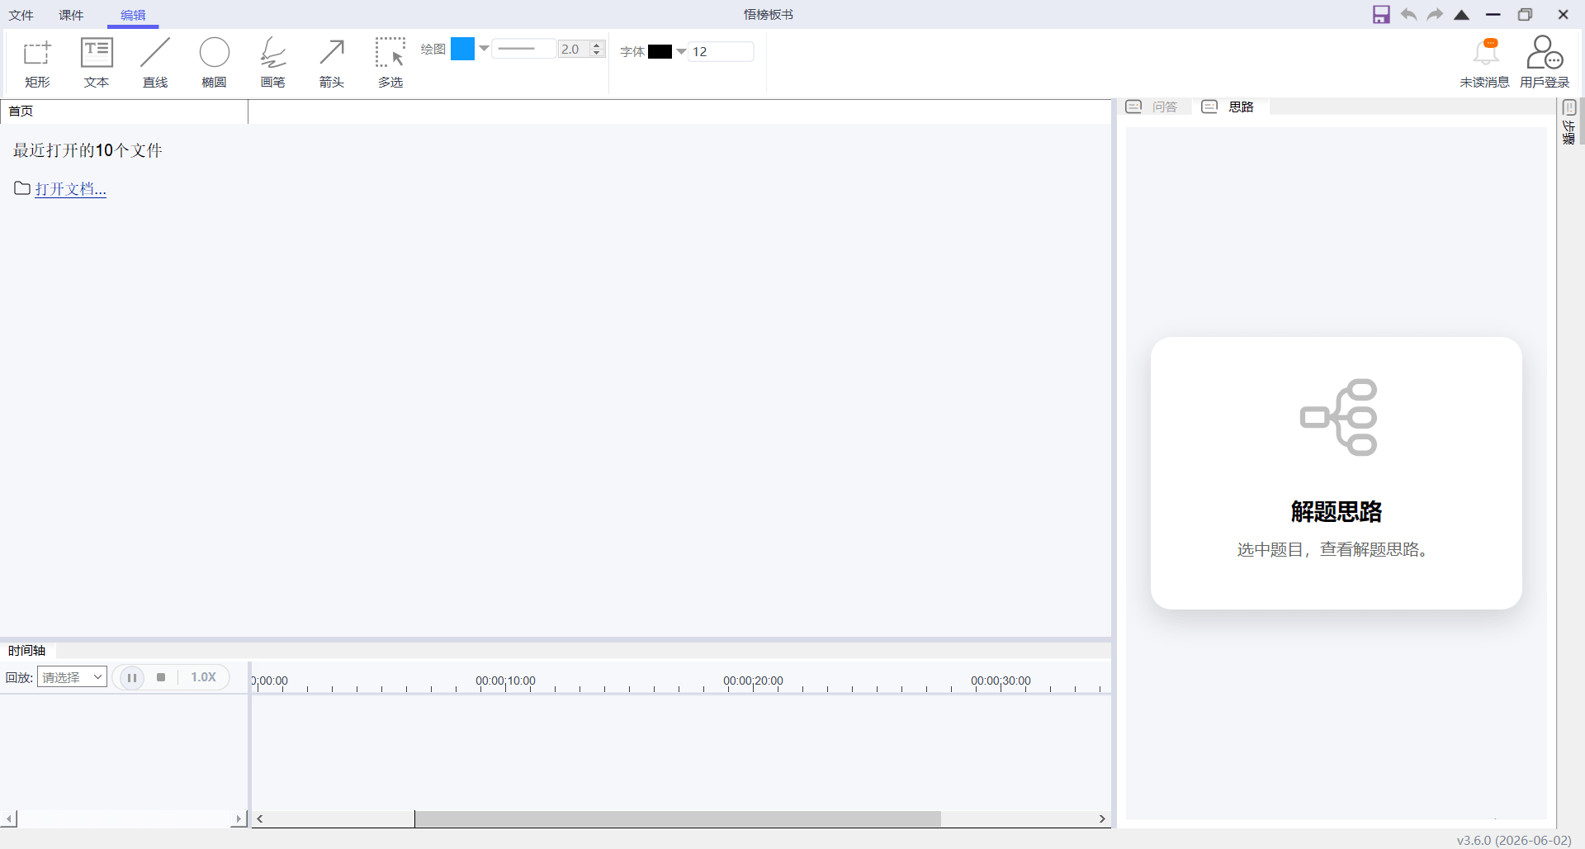Restore the window with the maximize button
Viewport: 1585px width, 849px height.
[x=1526, y=15]
